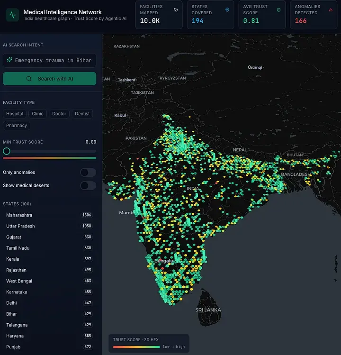Click the stethoscope icon in Facilities Mapped card
341x355 pixels.
point(176,10)
